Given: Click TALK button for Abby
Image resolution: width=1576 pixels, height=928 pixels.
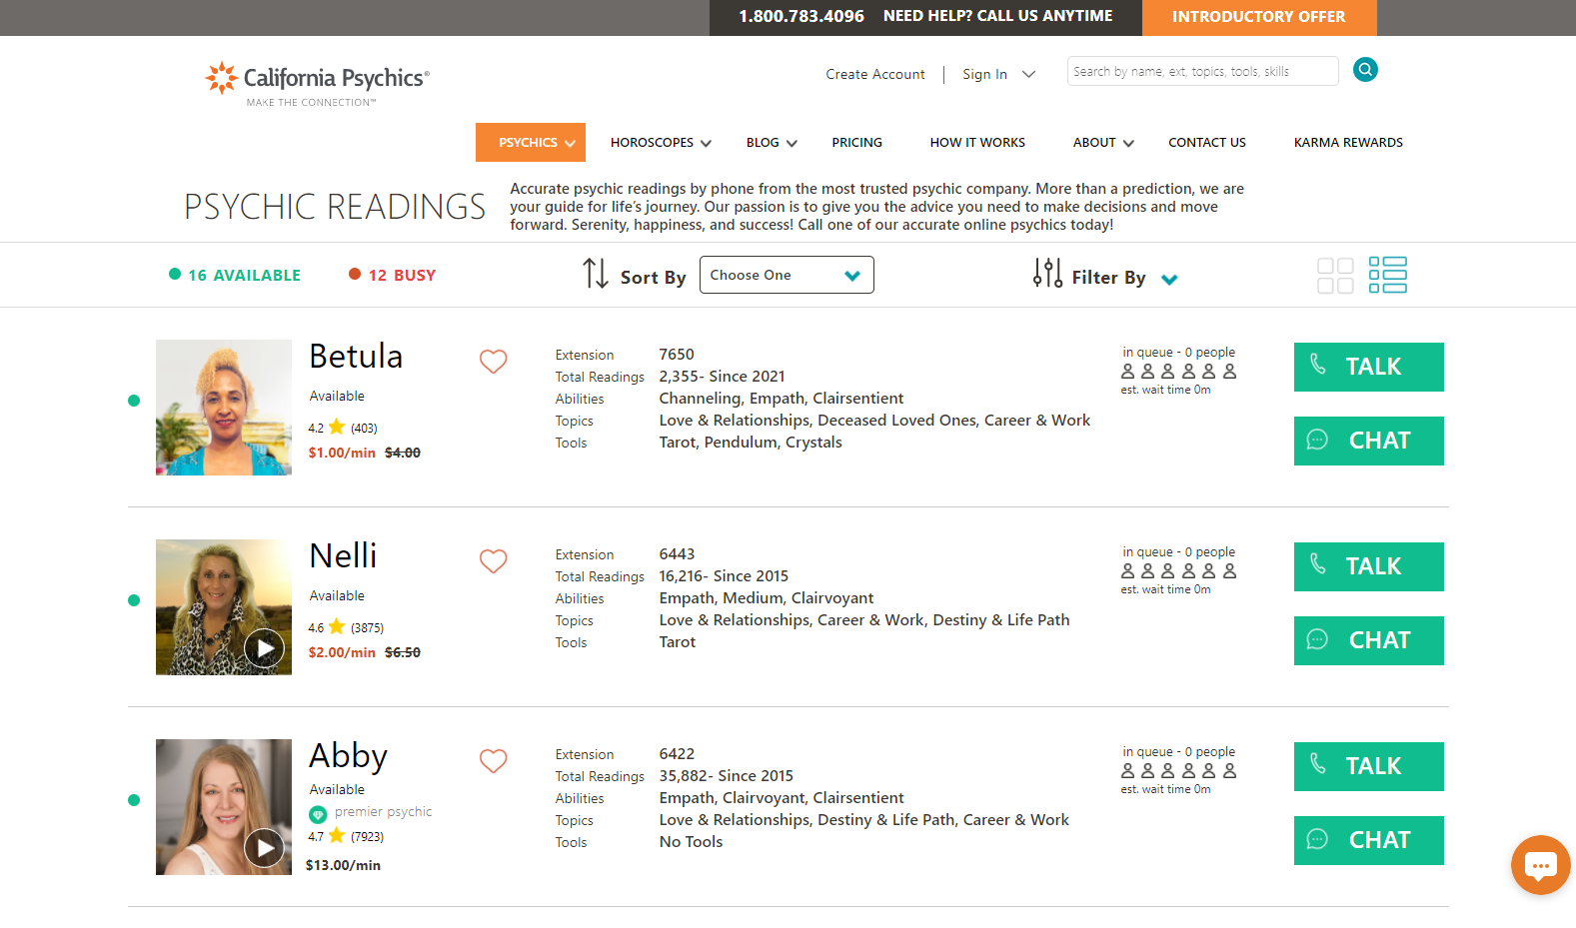Looking at the screenshot, I should click(x=1368, y=766).
